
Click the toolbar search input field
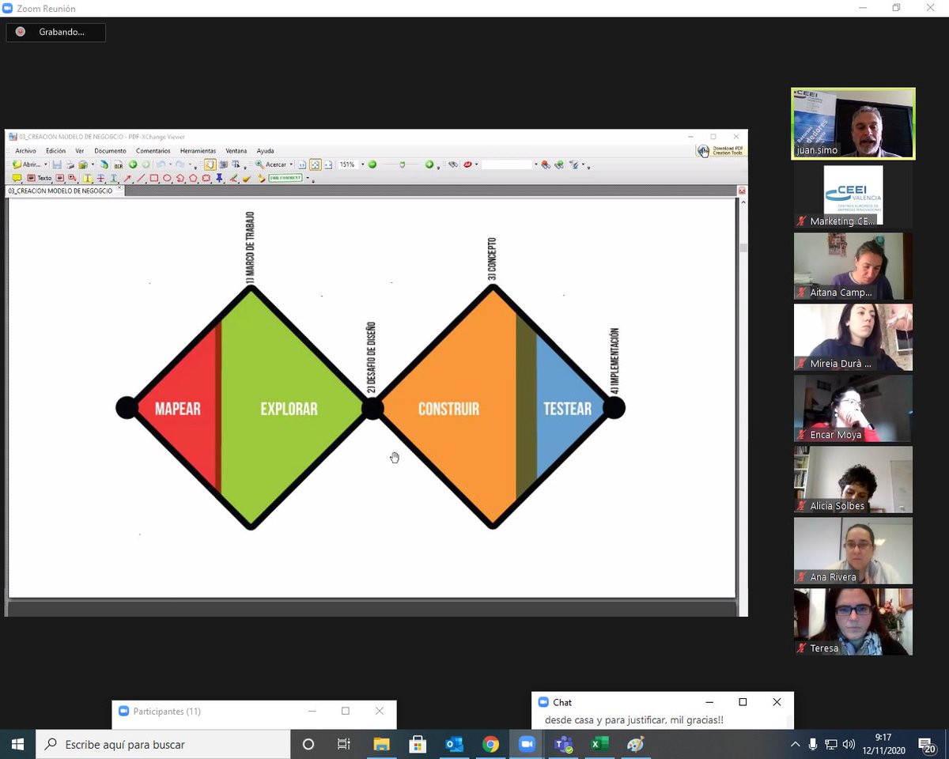point(507,164)
